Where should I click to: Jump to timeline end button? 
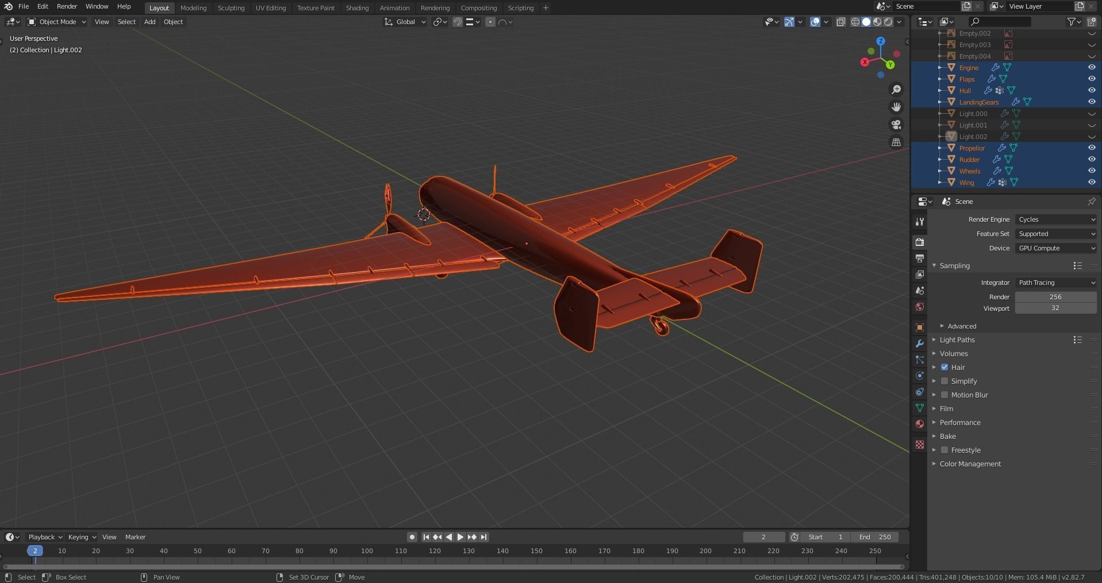[x=483, y=537]
